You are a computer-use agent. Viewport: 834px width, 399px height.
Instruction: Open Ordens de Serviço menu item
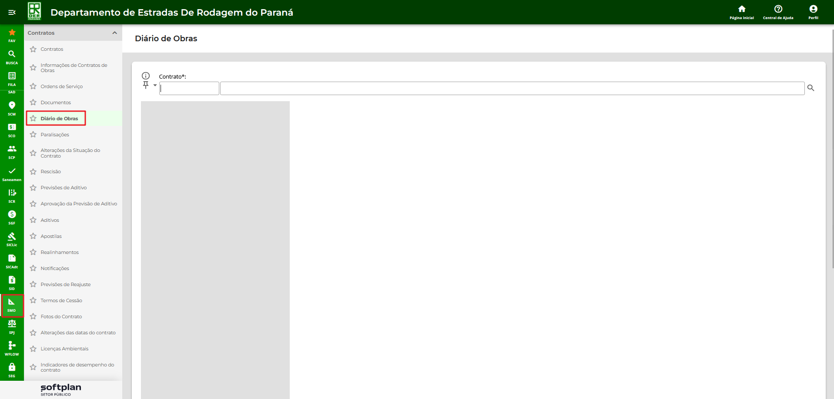61,86
